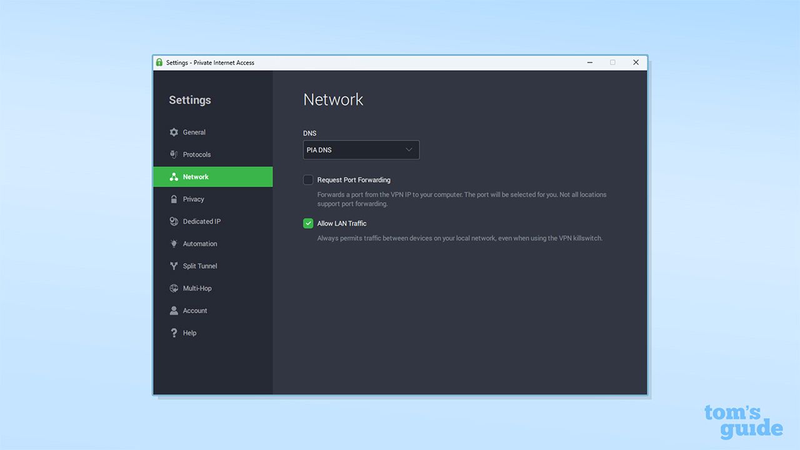Open Dedicated IP settings
Viewport: 800px width, 450px height.
coord(212,221)
